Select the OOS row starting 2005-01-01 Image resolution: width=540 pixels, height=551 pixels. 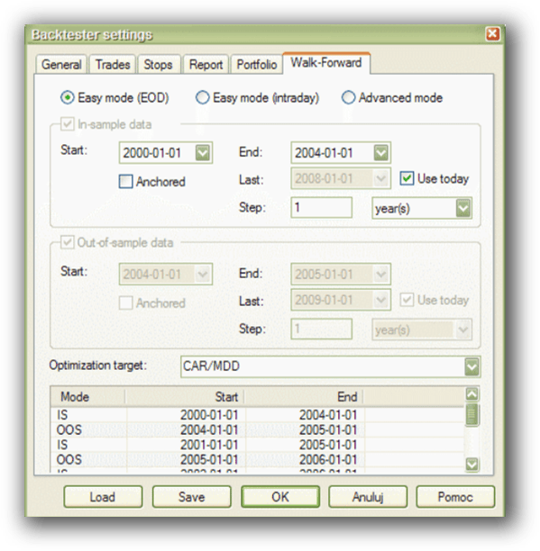(258, 459)
